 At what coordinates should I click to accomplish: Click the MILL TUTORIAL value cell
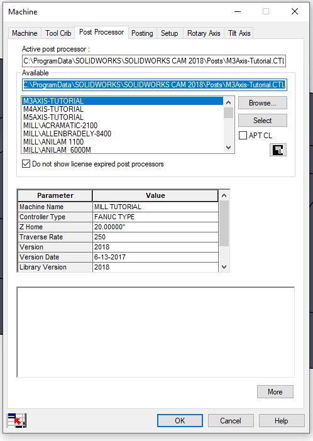point(155,207)
